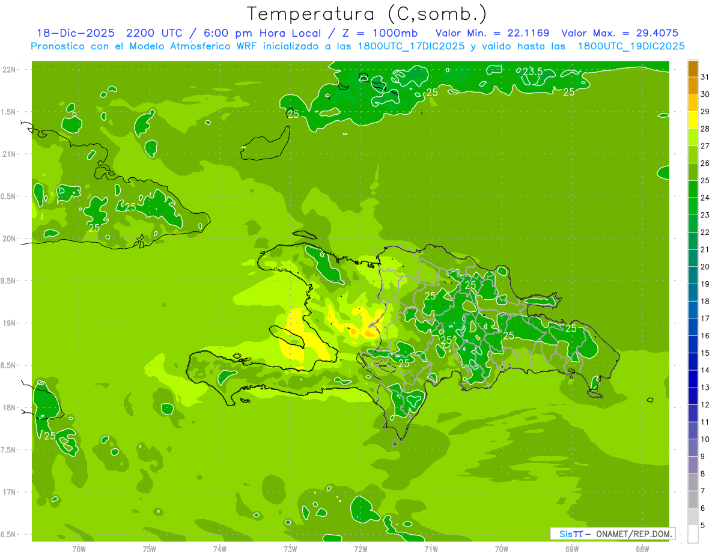Select the '75W' longitude axis label
Image resolution: width=721 pixels, height=557 pixels.
[150, 549]
